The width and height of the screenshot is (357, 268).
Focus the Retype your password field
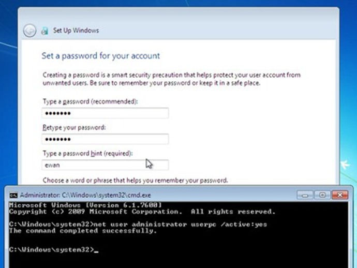coord(105,139)
